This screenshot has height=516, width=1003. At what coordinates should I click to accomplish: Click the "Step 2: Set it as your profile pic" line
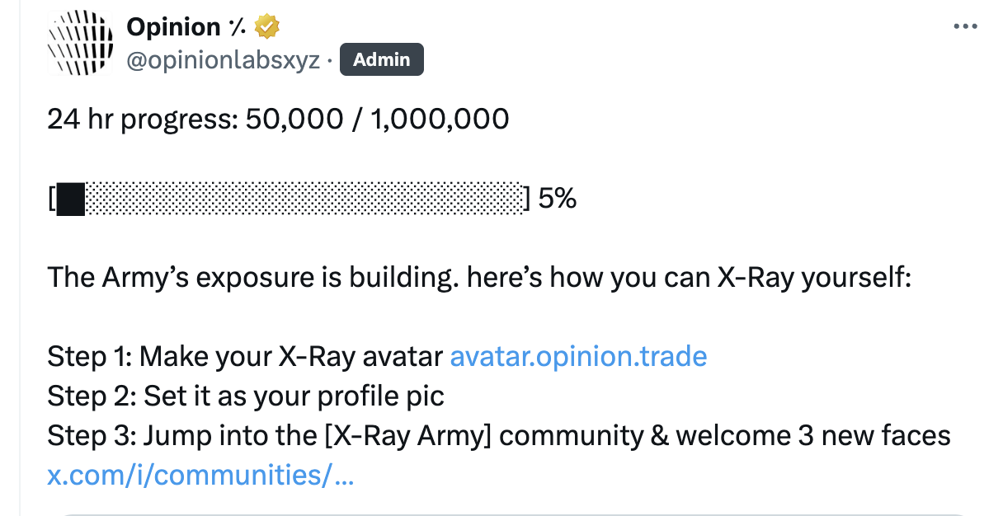point(245,396)
